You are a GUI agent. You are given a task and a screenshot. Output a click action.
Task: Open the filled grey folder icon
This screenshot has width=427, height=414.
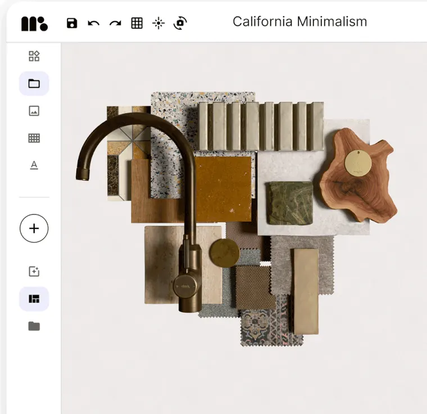34,326
